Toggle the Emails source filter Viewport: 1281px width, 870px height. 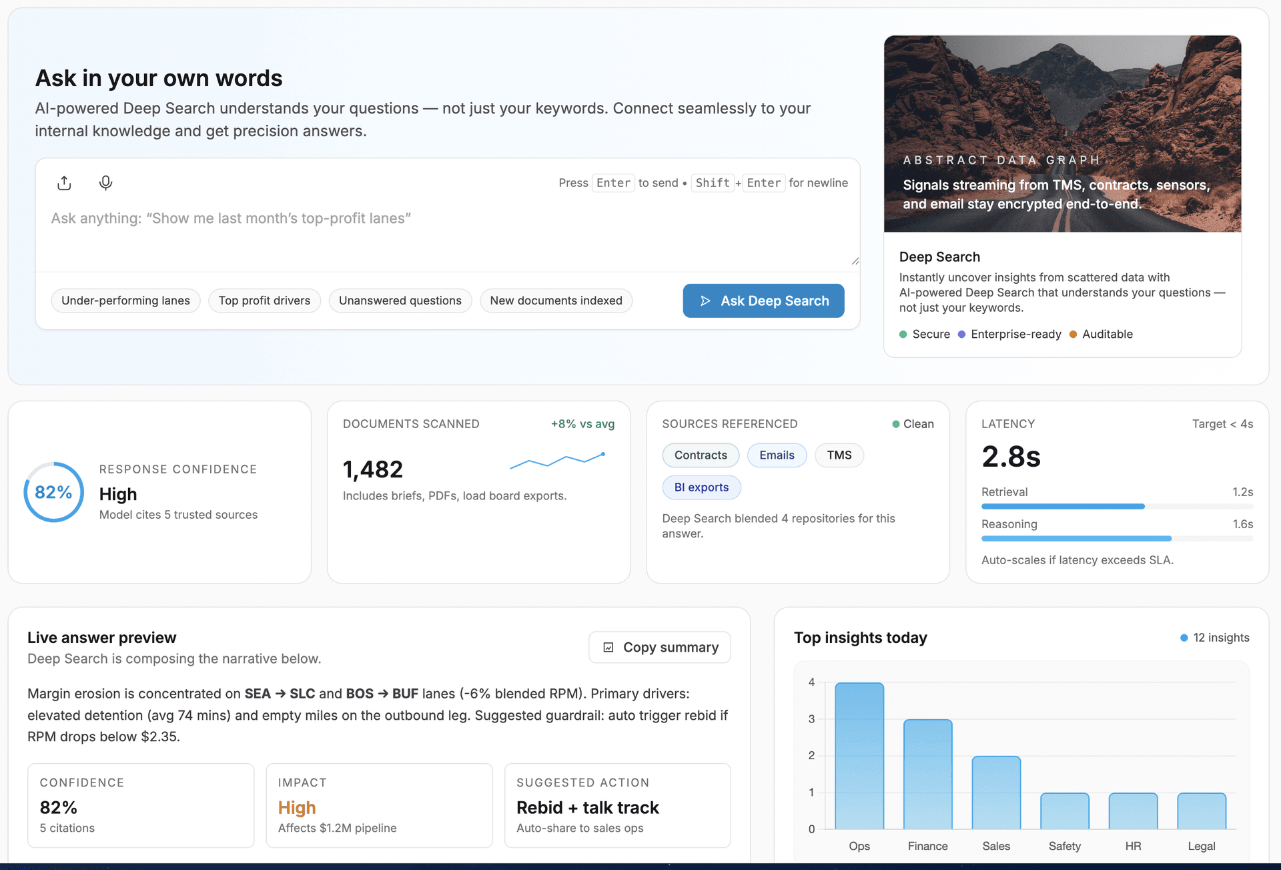point(777,455)
